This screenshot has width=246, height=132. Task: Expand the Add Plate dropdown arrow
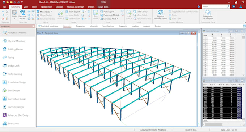click(x=98, y=19)
